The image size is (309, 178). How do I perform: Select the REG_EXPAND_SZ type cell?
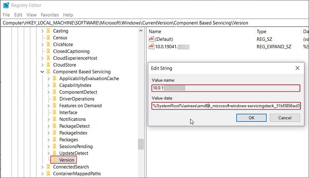click(x=274, y=47)
